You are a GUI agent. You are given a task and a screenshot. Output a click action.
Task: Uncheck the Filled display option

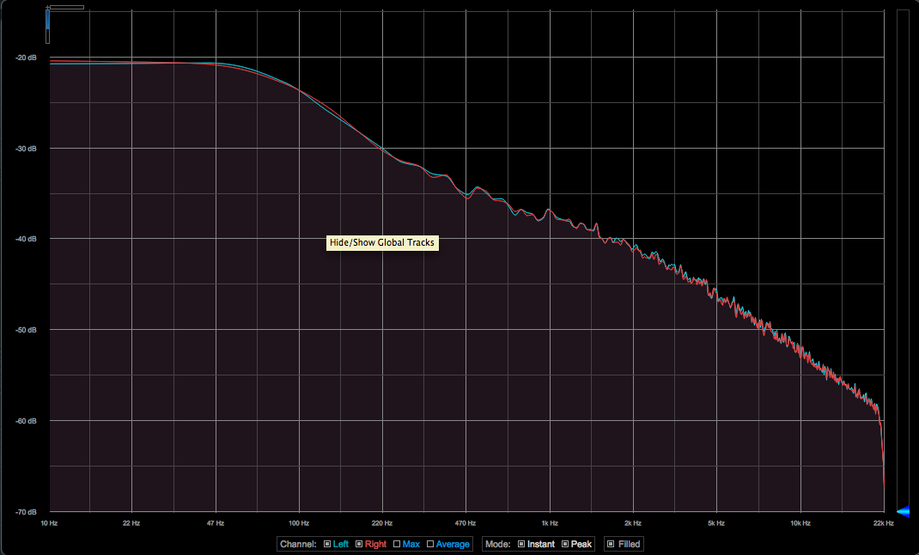click(x=611, y=544)
